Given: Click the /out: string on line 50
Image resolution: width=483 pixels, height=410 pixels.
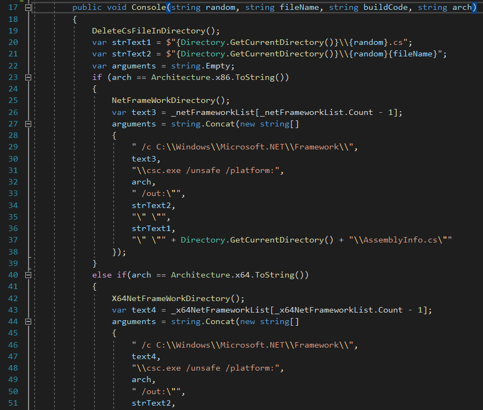Looking at the screenshot, I should [x=156, y=391].
